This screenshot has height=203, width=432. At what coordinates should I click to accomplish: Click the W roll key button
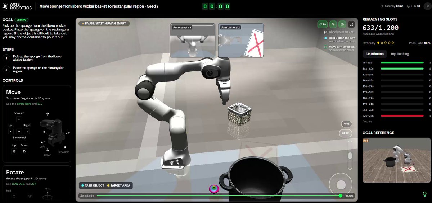click(x=30, y=196)
